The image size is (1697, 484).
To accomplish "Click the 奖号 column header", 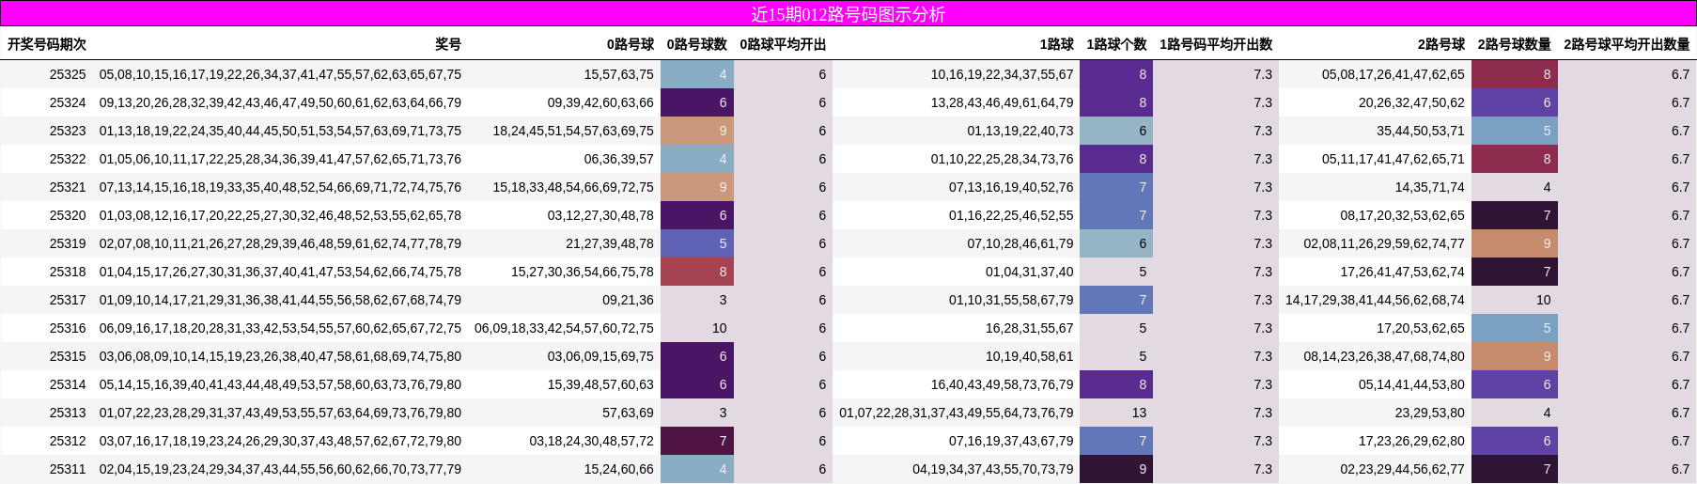I will click(448, 44).
